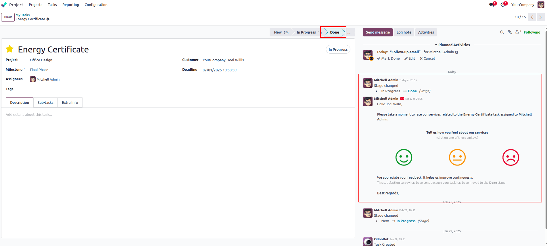
Task: Click the Project app logo icon
Action: 4,5
